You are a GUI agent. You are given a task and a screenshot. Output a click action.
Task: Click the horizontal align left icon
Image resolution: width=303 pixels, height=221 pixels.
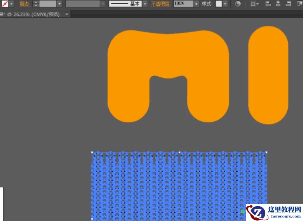268,4
